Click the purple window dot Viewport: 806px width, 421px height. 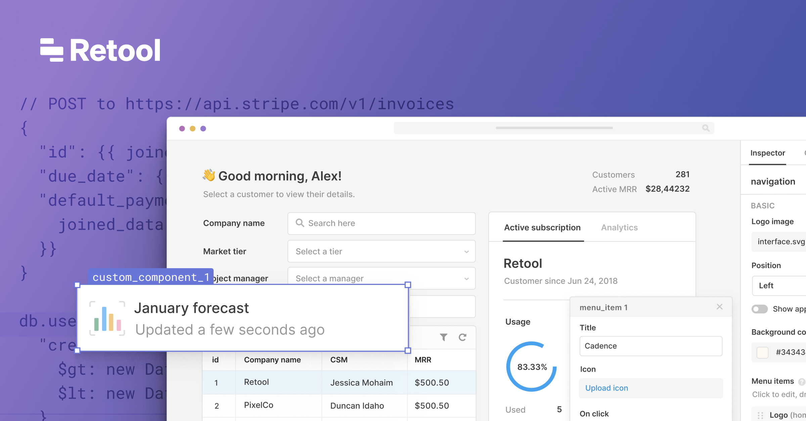click(203, 128)
